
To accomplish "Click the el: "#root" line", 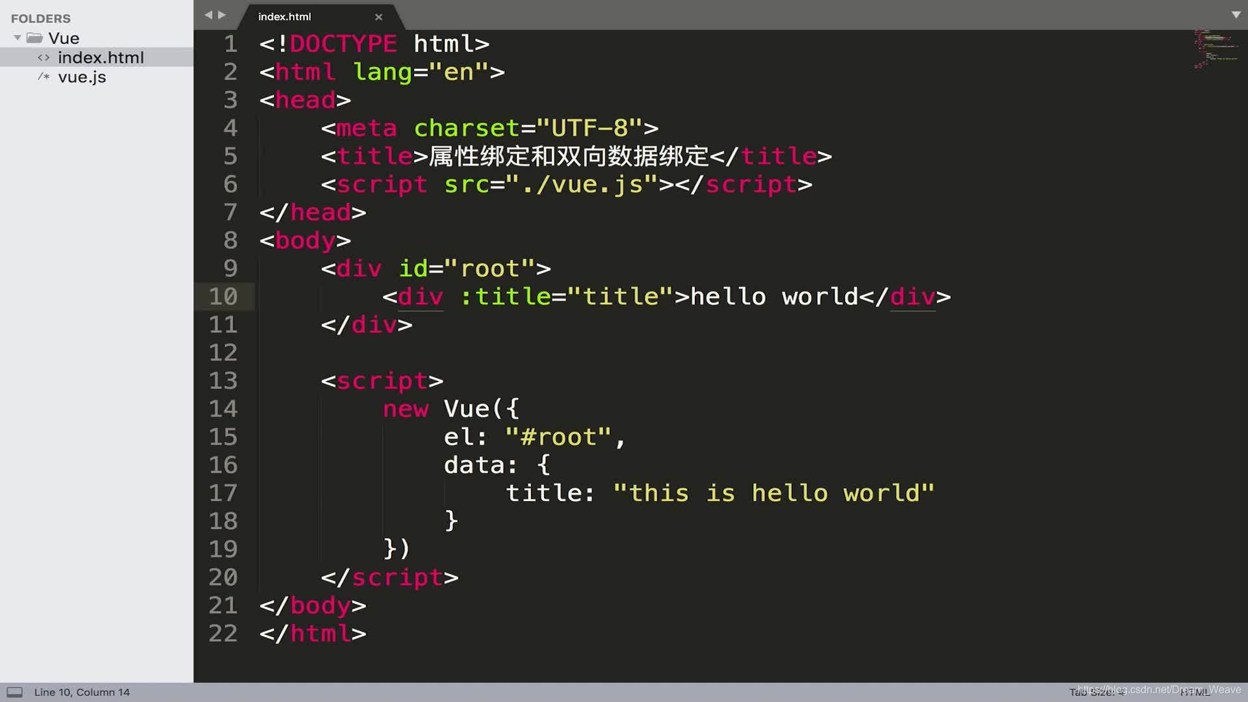I will pos(534,437).
